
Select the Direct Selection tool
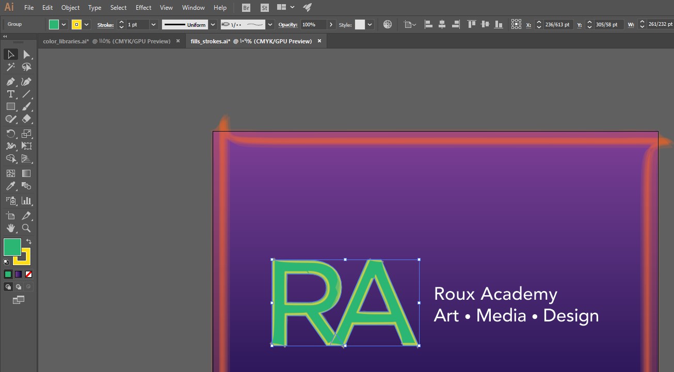click(27, 54)
